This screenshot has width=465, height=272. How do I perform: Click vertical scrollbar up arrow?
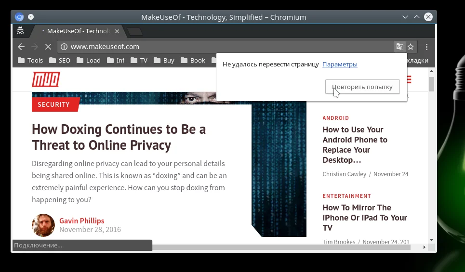pyautogui.click(x=431, y=71)
